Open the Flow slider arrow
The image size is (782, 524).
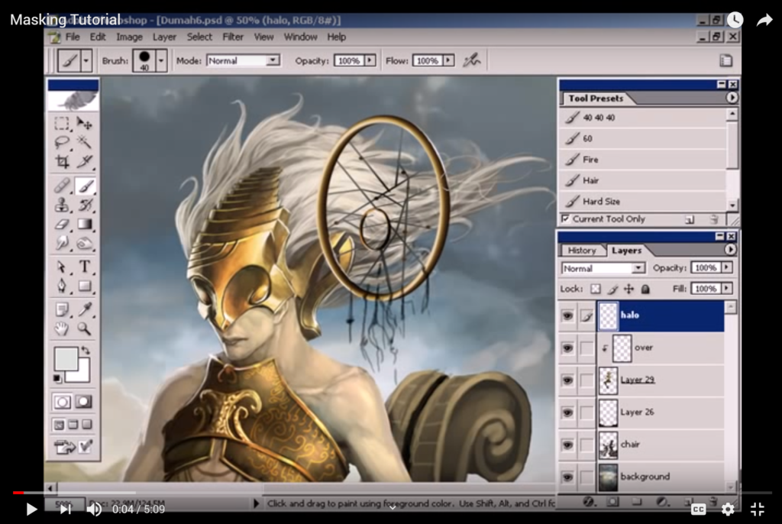448,60
